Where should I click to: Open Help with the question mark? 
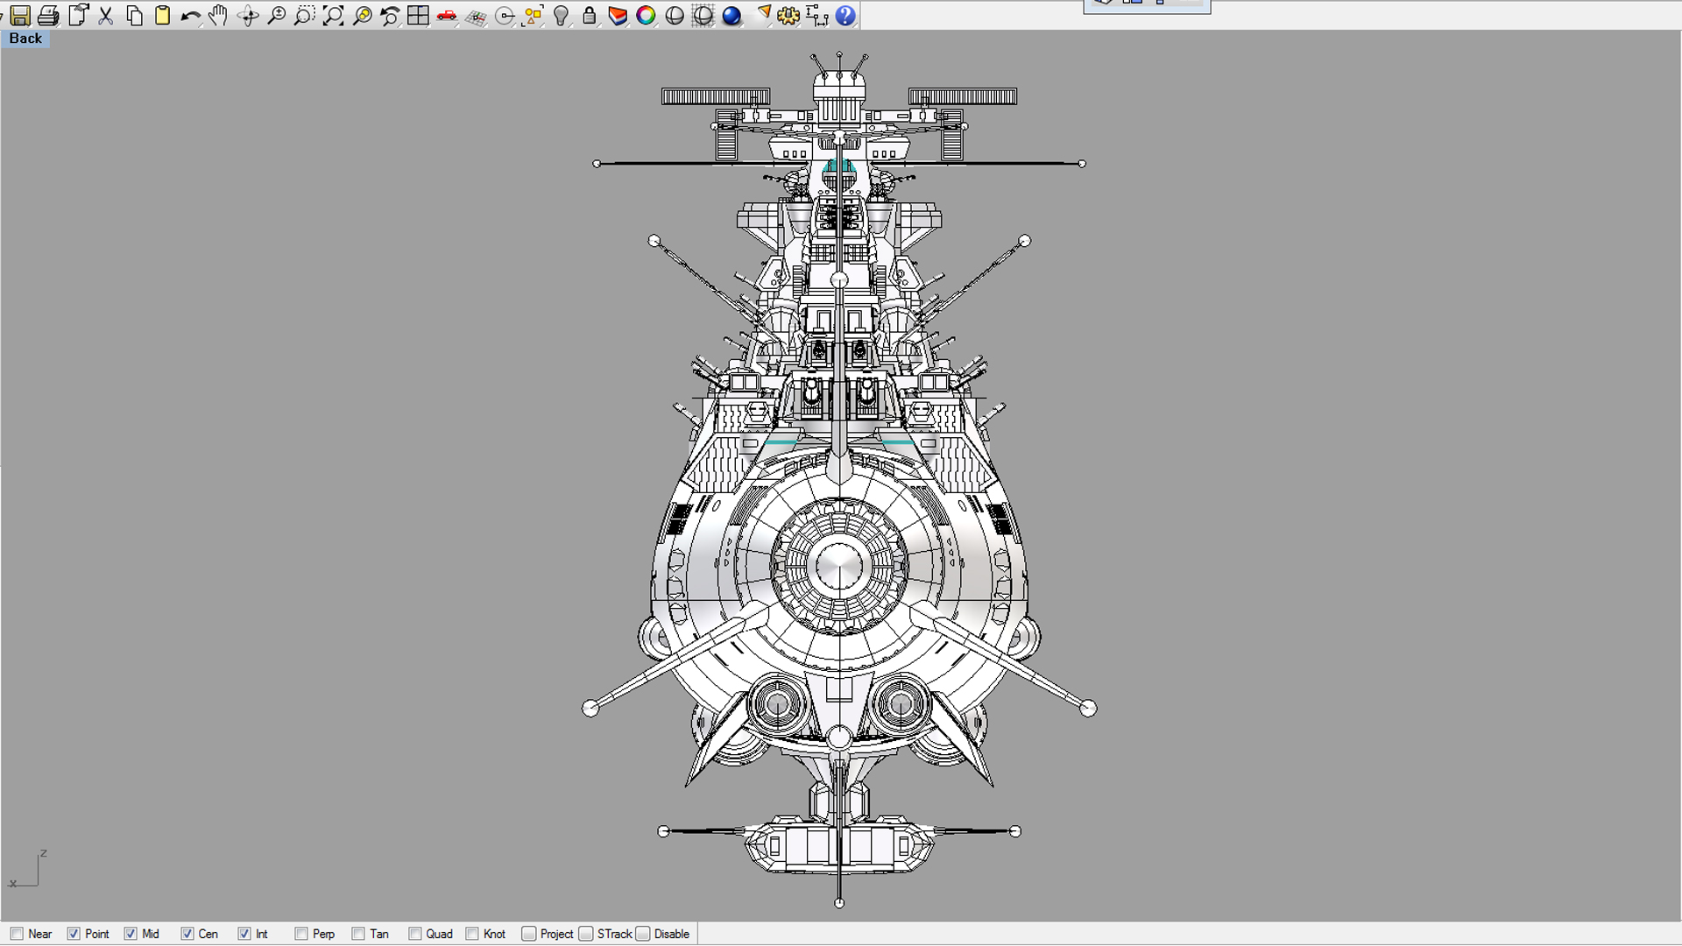(845, 16)
